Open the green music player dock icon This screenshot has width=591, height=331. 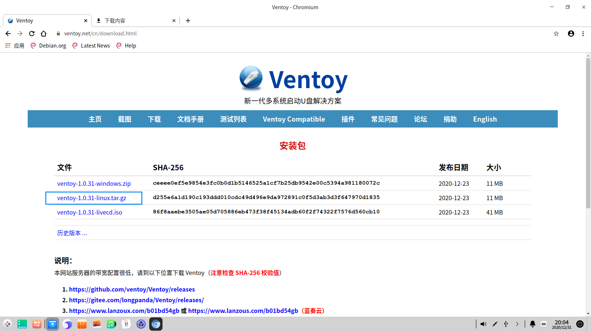112,324
